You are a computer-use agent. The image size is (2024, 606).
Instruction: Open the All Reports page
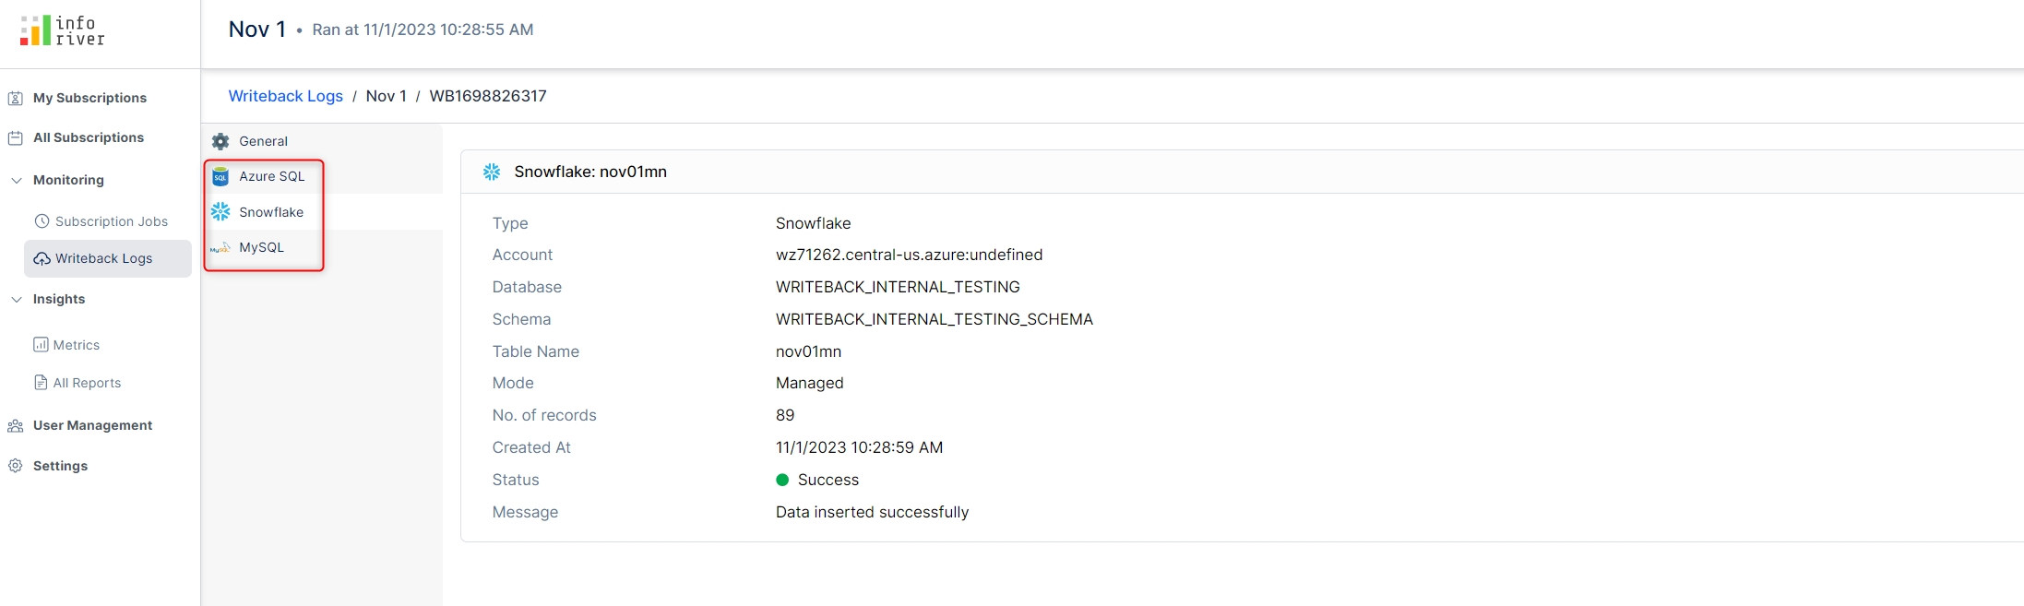pyautogui.click(x=87, y=383)
